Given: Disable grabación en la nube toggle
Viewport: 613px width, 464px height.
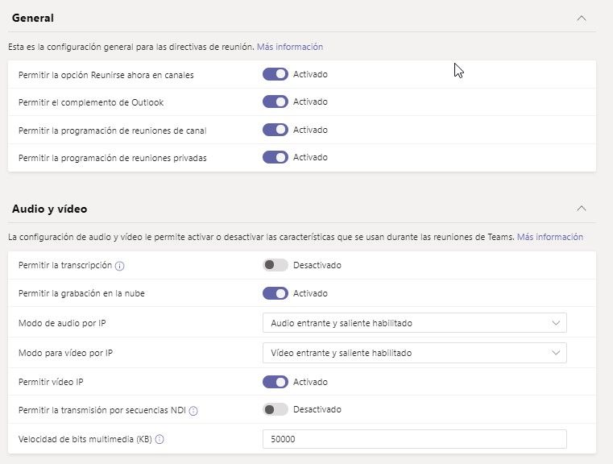Looking at the screenshot, I should (275, 293).
